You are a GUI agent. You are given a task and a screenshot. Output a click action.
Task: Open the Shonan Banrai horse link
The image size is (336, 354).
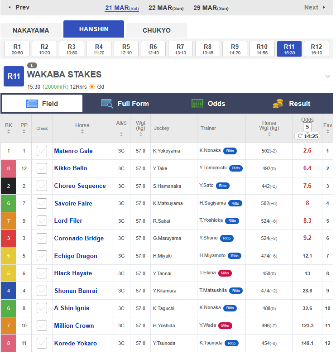coord(76,291)
